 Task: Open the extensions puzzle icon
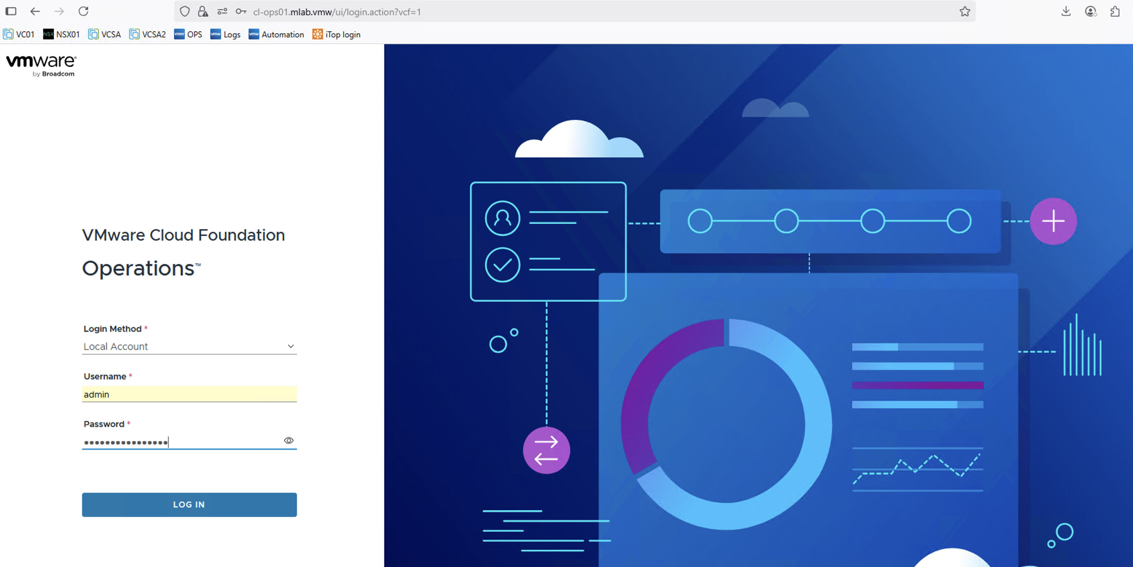pos(1115,11)
